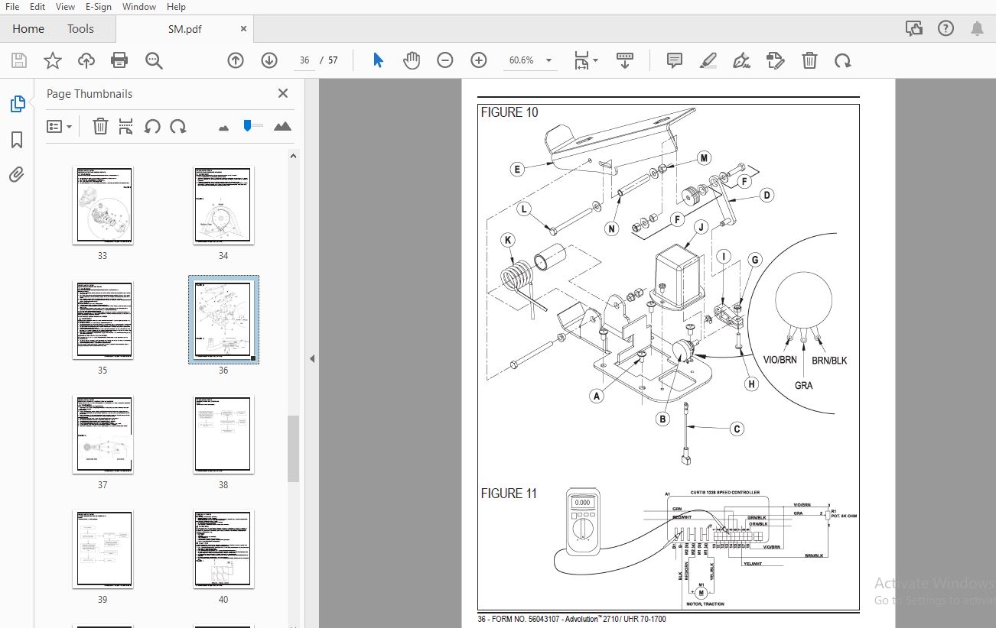Click the edit/stamp document tool

(x=775, y=60)
